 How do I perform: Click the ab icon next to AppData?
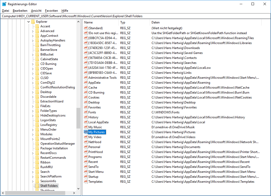click(x=86, y=83)
